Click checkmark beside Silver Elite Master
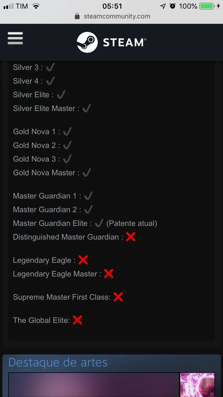 pyautogui.click(x=87, y=108)
